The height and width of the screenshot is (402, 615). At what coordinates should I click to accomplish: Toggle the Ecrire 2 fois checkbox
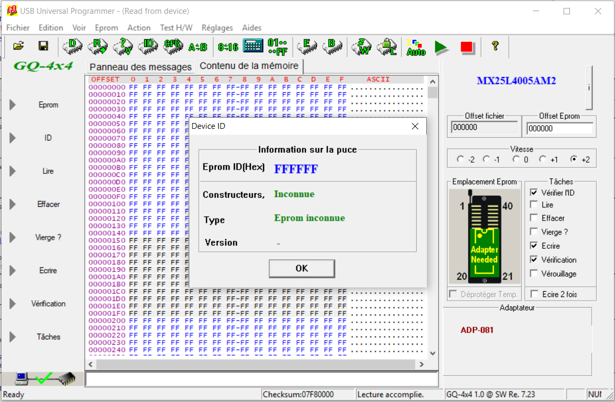click(x=534, y=294)
